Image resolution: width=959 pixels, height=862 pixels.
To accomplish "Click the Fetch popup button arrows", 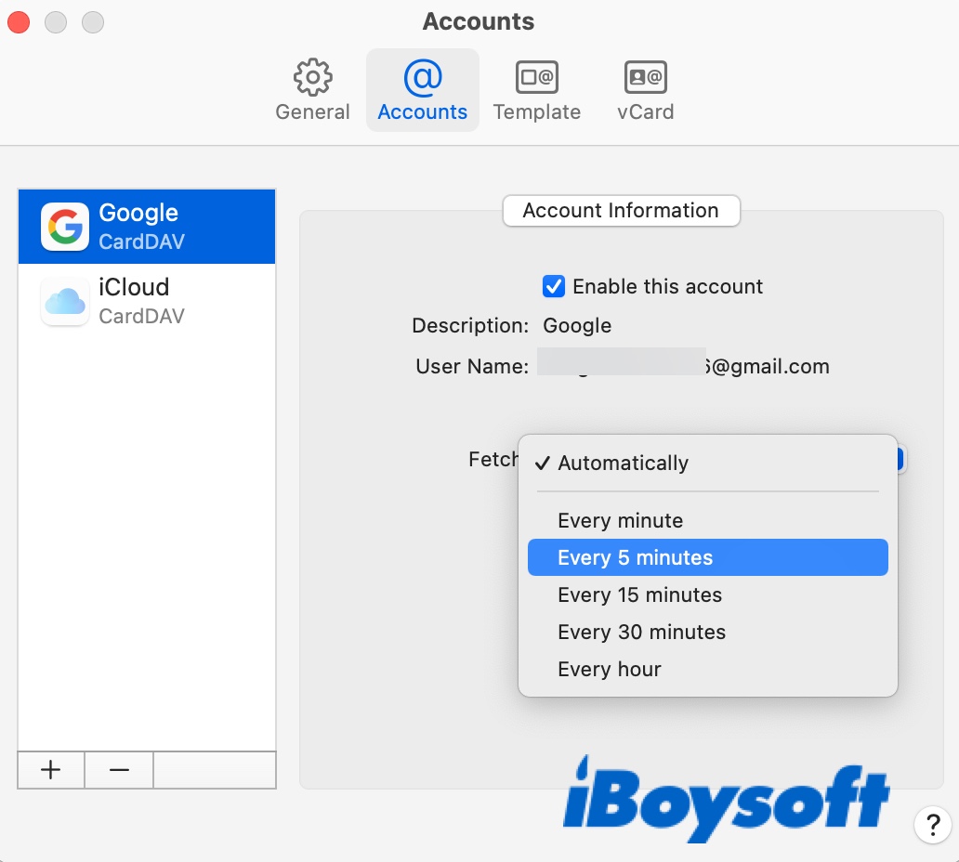I will (900, 459).
